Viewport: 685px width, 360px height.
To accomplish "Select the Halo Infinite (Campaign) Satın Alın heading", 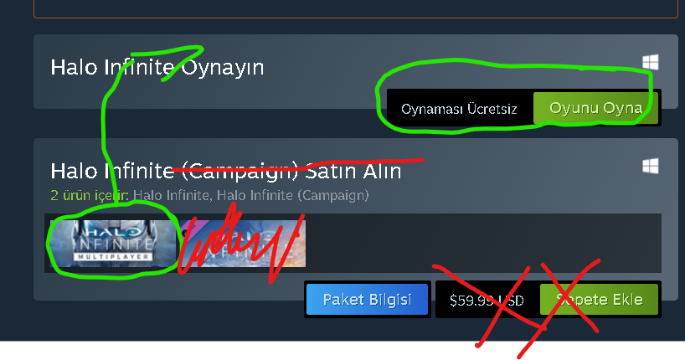I will pos(226,171).
